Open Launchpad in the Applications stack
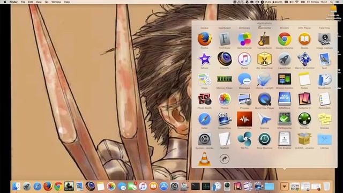Image resolution: width=343 pixels, height=193 pixels. click(285, 59)
